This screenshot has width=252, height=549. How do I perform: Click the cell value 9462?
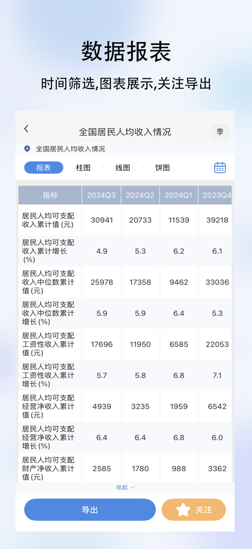[179, 282]
